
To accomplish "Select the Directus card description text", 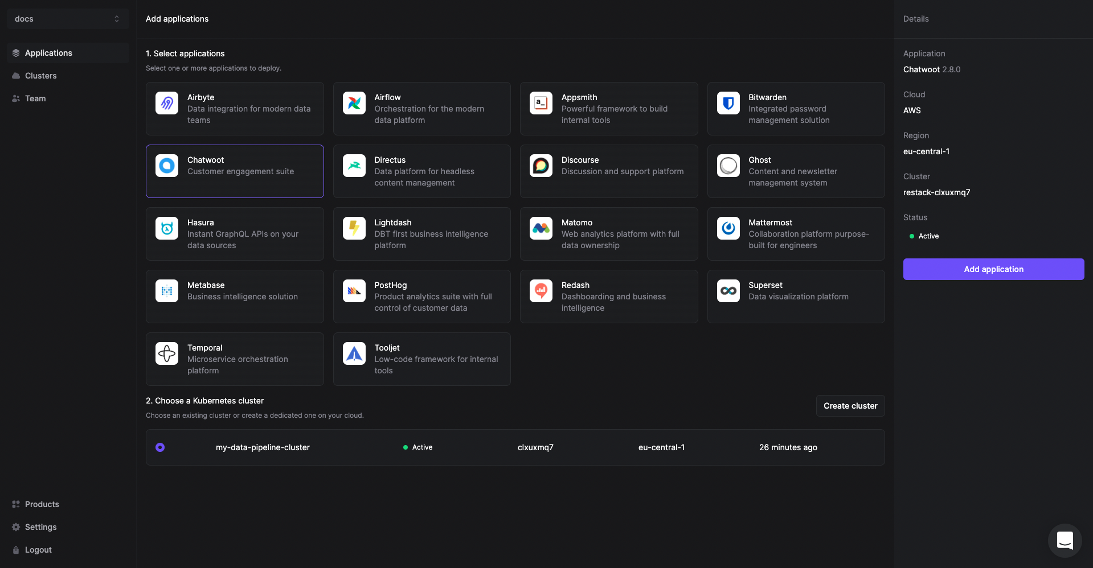I will [x=424, y=177].
